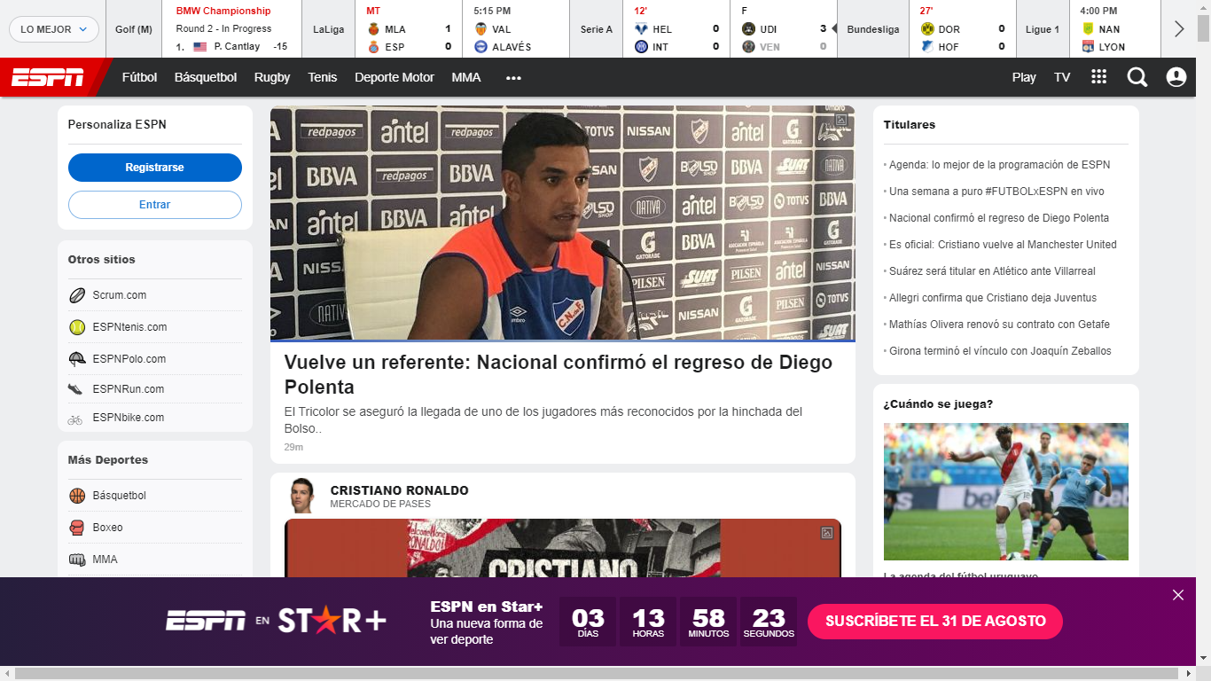Click the ESPNbike.com bicycle icon
This screenshot has width=1211, height=681.
(x=75, y=419)
